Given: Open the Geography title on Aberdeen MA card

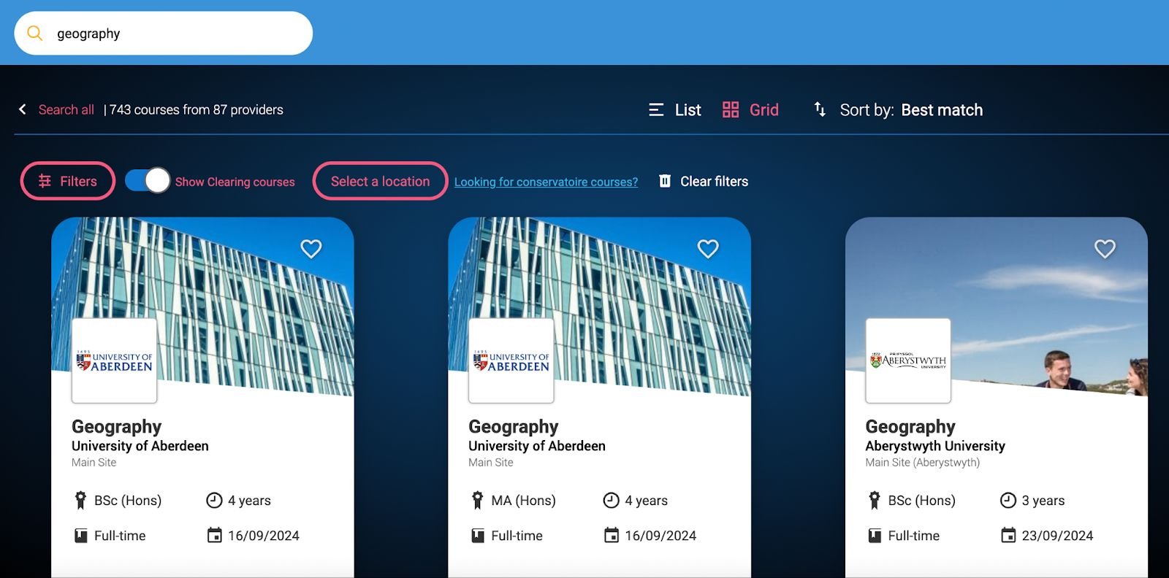Looking at the screenshot, I should (x=513, y=426).
